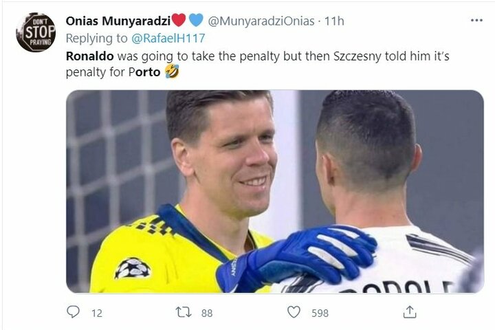Open the attached goalkeeper photo
495x330 pixels.
click(274, 191)
